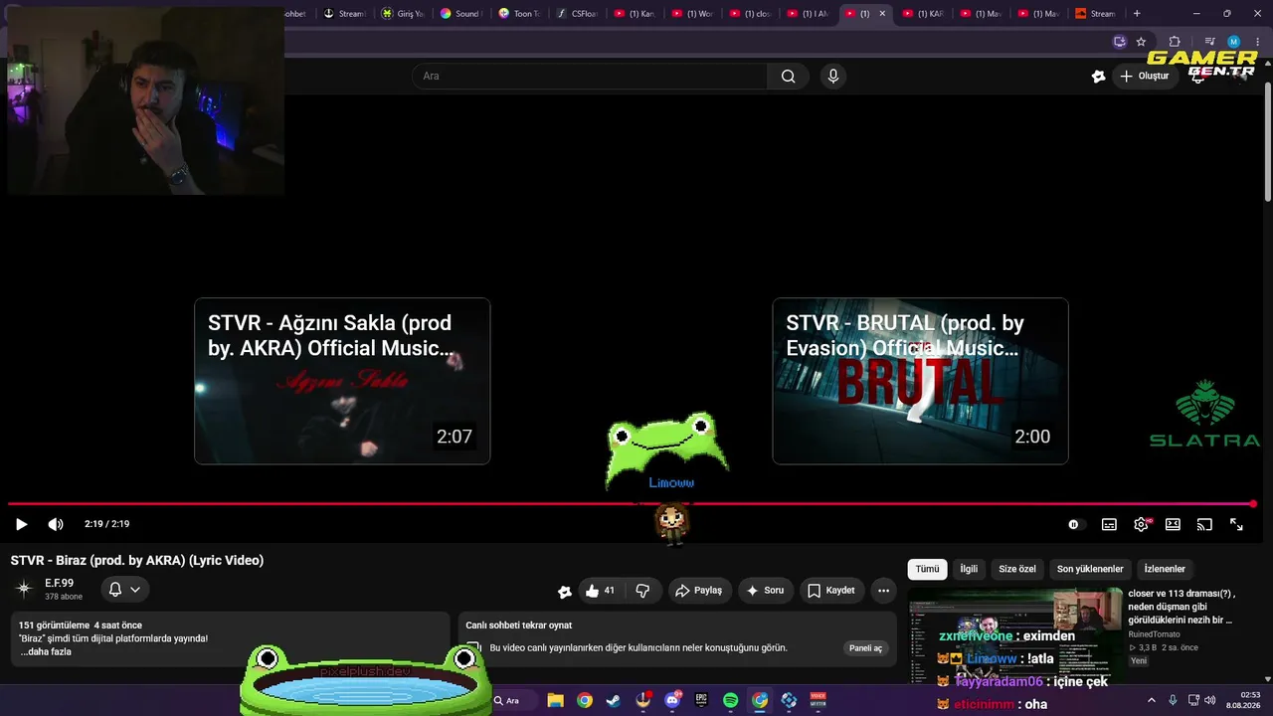Play the finished video again
The image size is (1273, 716).
[21, 524]
